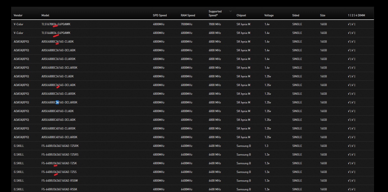Click V-Color vendor in TL51668836-E6PGAWK row
This screenshot has width=388, height=192.
(19, 33)
